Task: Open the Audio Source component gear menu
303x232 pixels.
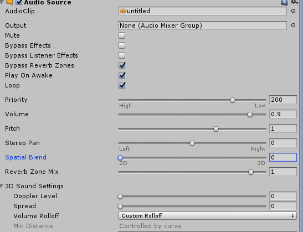Action: (295, 2)
